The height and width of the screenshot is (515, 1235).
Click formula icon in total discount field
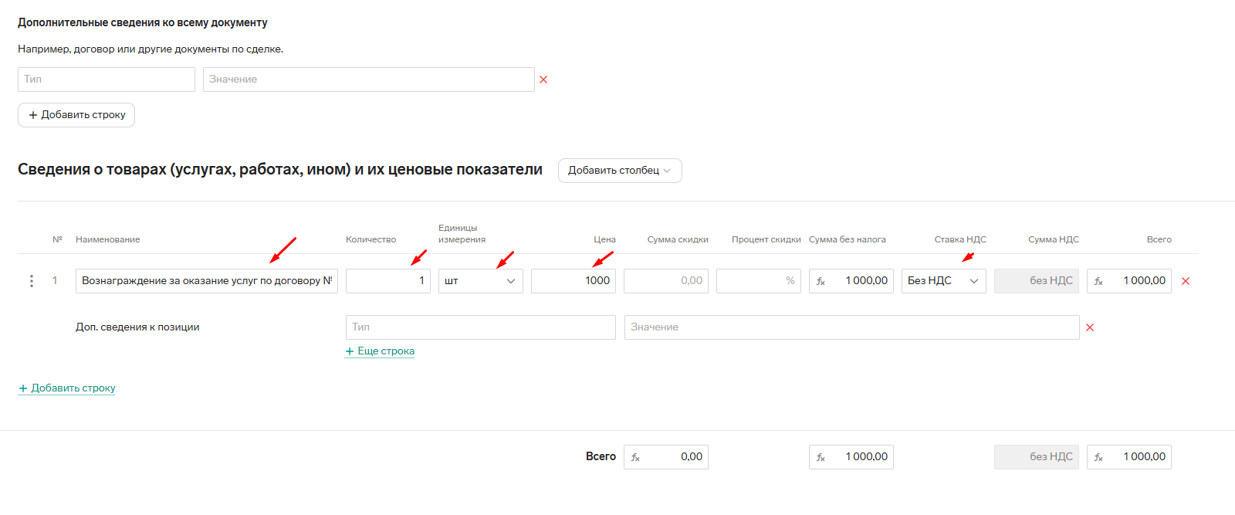point(635,457)
